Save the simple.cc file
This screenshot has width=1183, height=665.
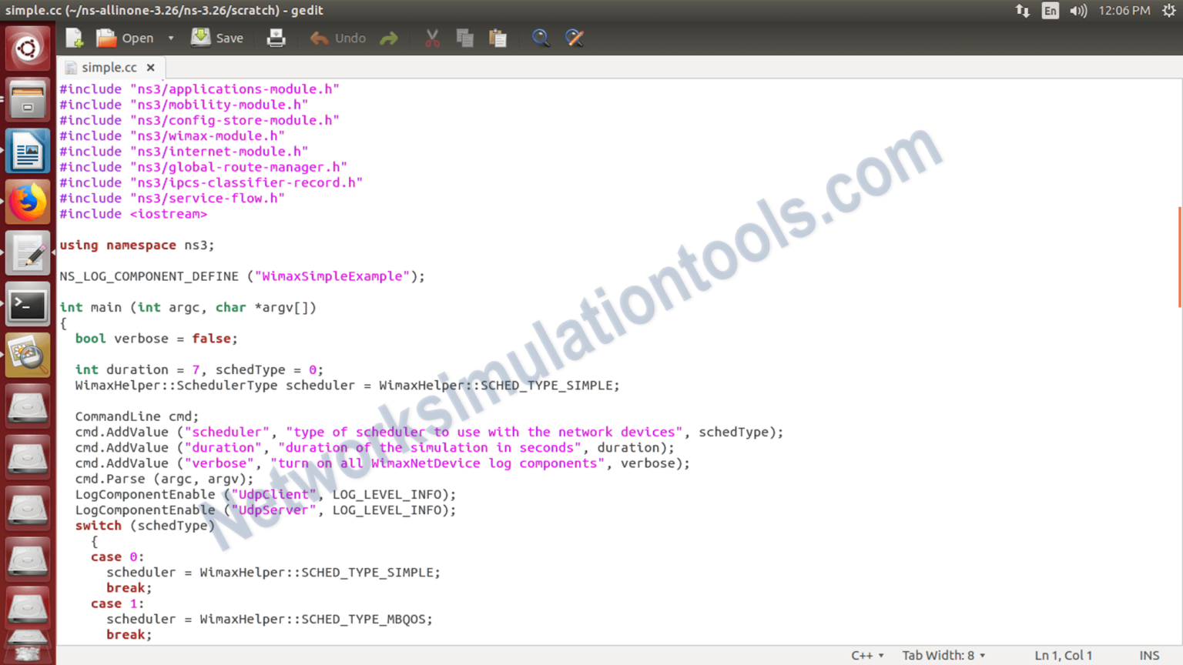click(218, 37)
